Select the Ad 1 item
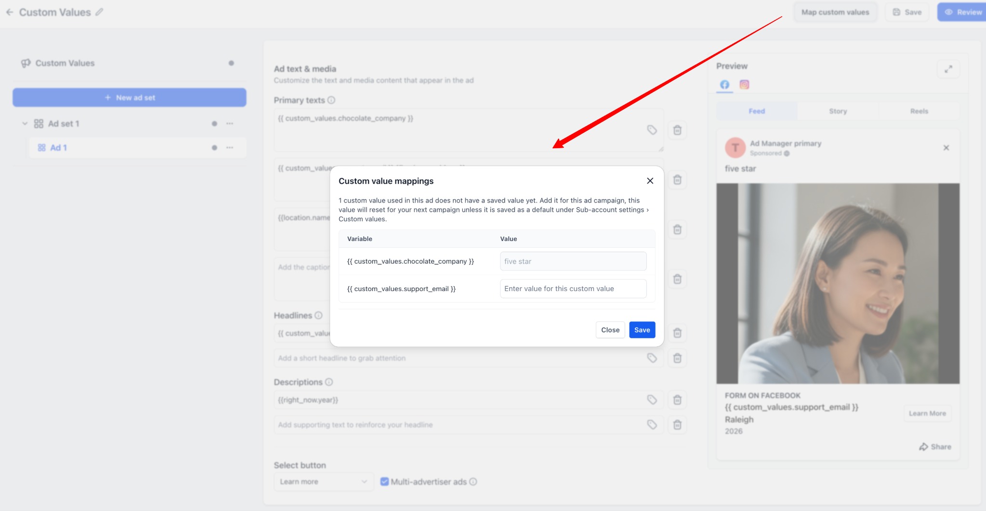 click(137, 148)
